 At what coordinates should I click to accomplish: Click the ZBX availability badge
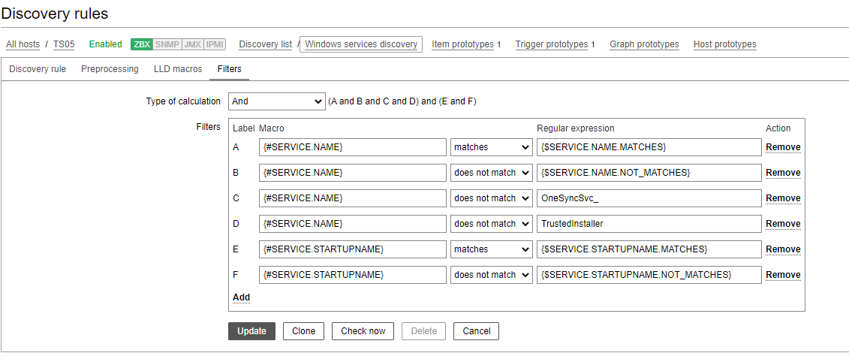[x=142, y=44]
